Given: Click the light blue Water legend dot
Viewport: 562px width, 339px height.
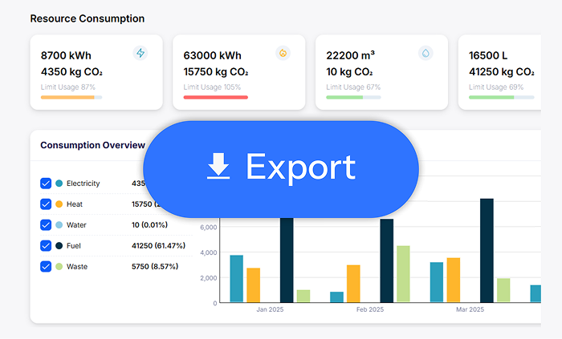Looking at the screenshot, I should click(59, 225).
